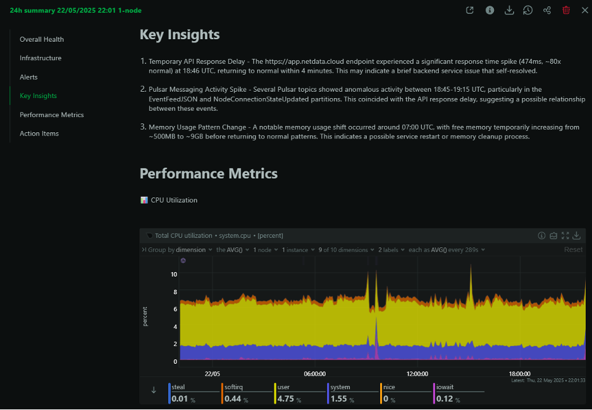
Task: Download the 24h summary report
Action: pyautogui.click(x=509, y=10)
